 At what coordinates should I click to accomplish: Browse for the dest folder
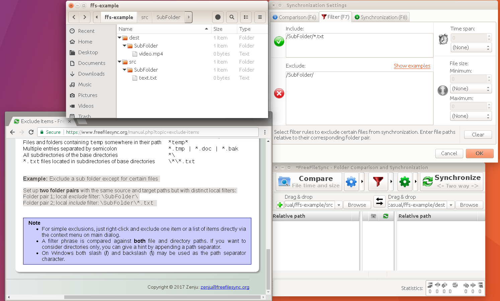point(469,205)
